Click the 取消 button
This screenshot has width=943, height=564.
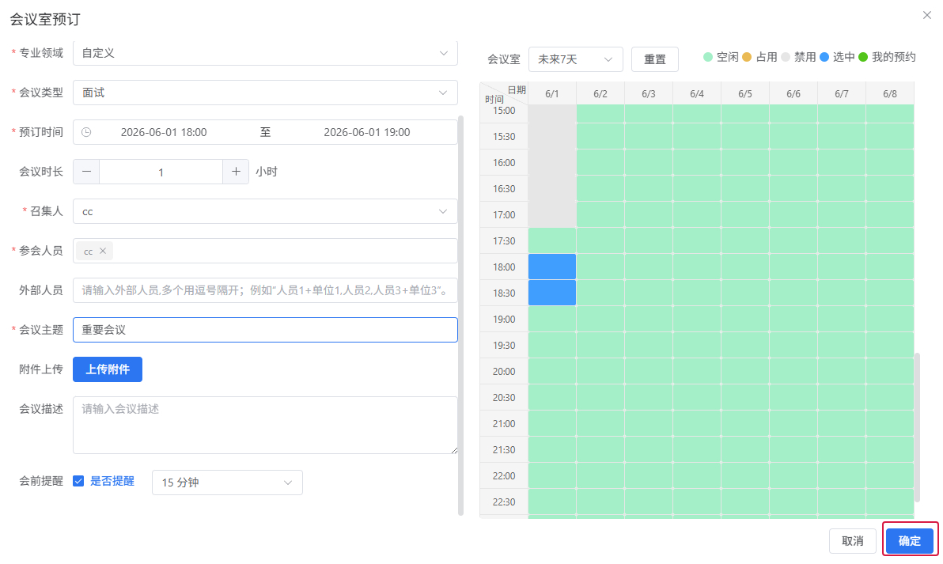852,541
